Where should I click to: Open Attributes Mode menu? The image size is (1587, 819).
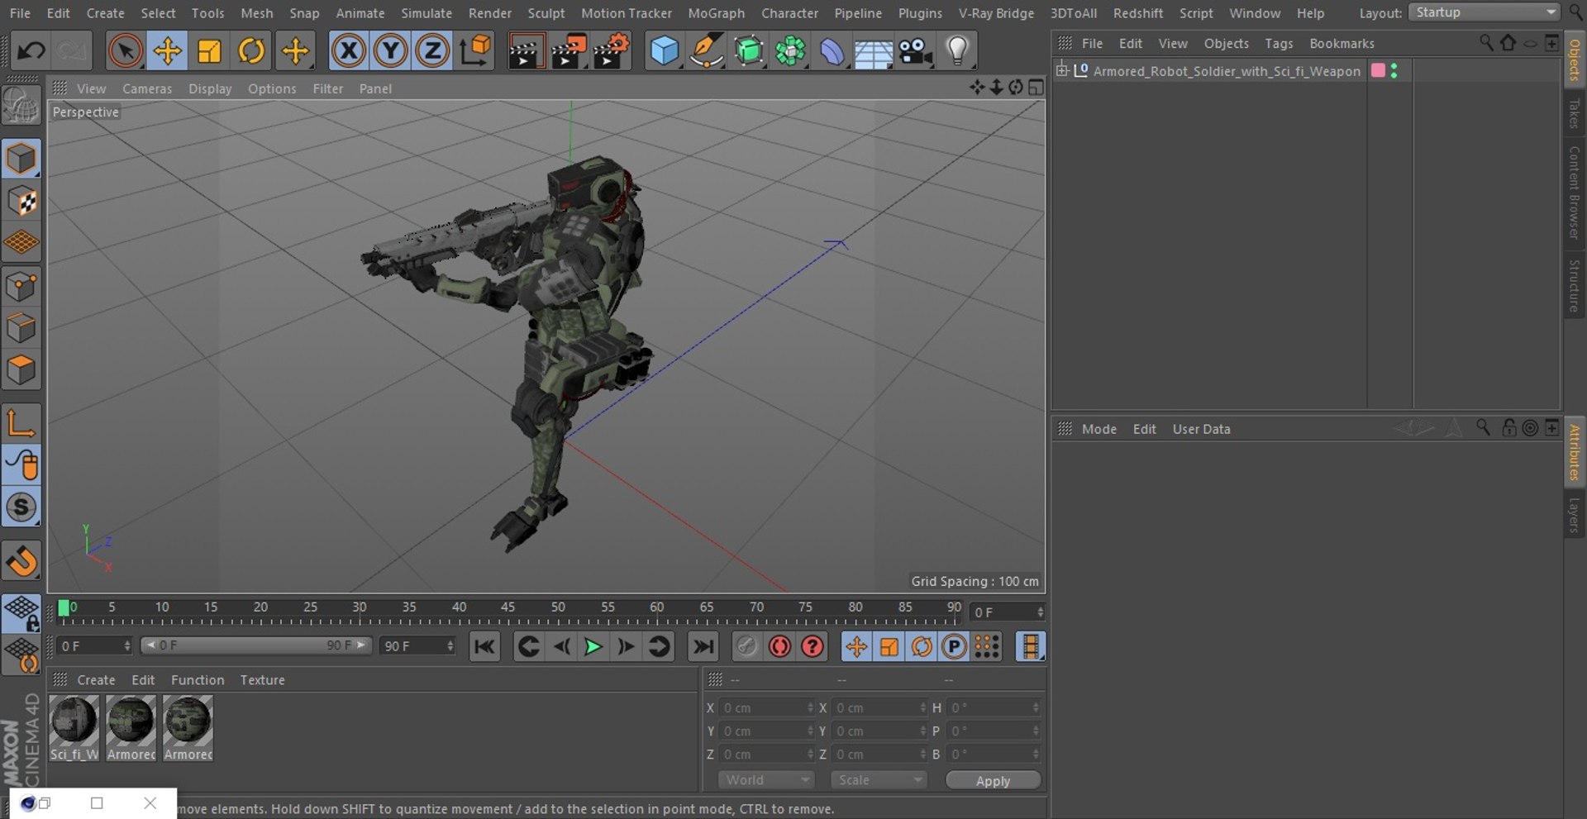coord(1099,429)
